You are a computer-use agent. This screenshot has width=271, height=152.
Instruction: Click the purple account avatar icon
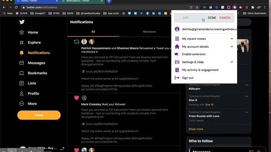coord(177,29)
